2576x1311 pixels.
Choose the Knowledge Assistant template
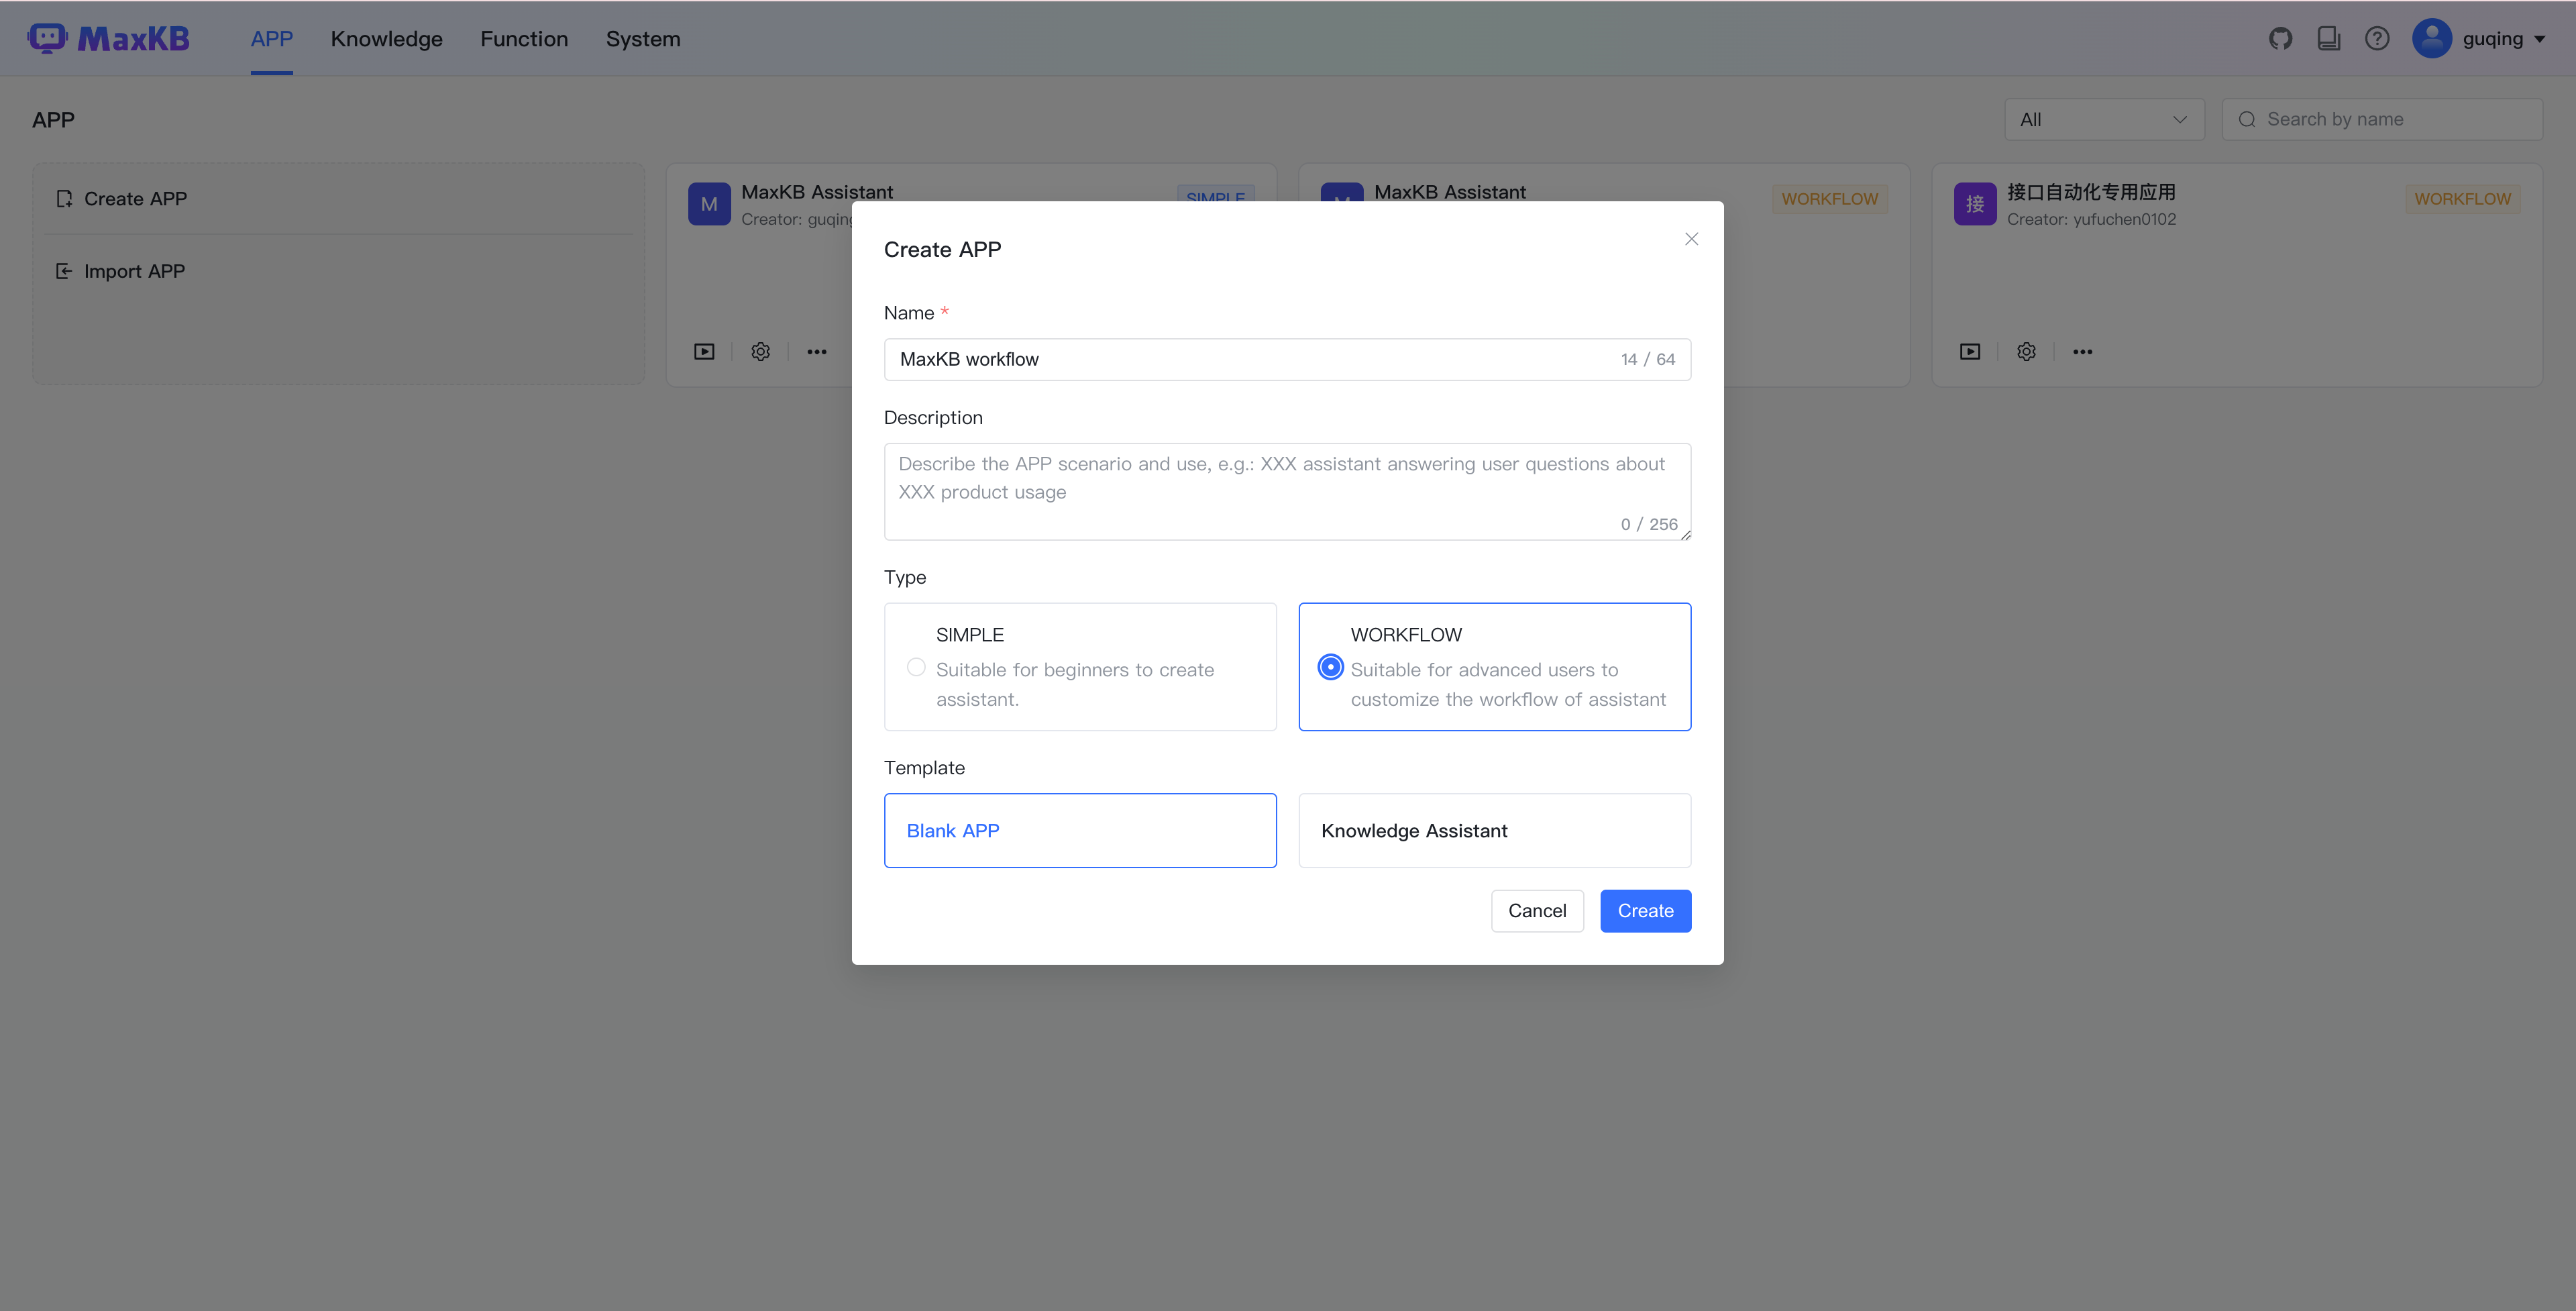[1494, 830]
